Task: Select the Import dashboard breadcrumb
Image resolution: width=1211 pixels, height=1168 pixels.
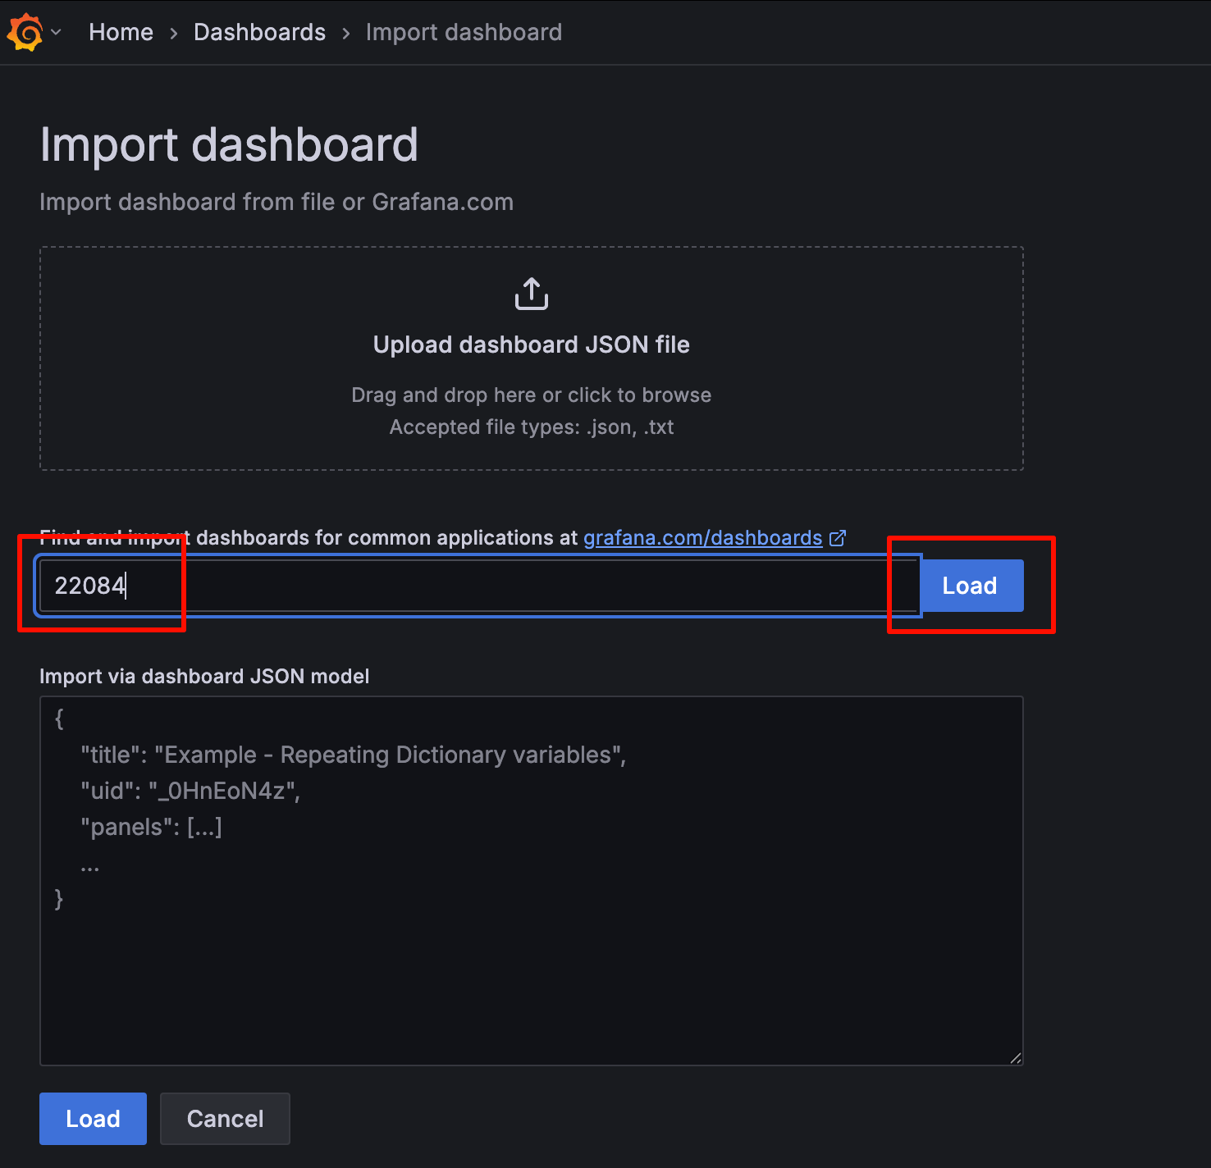Action: tap(464, 33)
